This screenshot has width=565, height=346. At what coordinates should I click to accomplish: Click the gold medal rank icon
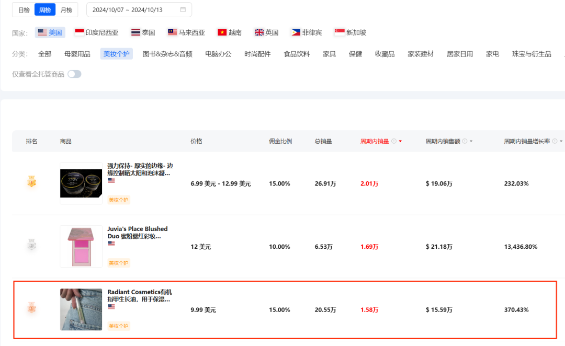32,182
